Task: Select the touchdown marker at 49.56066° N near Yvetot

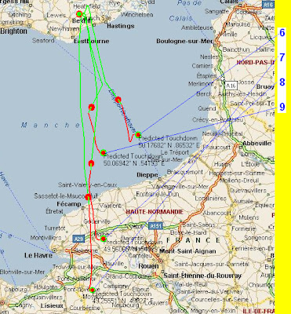Action: click(104, 239)
